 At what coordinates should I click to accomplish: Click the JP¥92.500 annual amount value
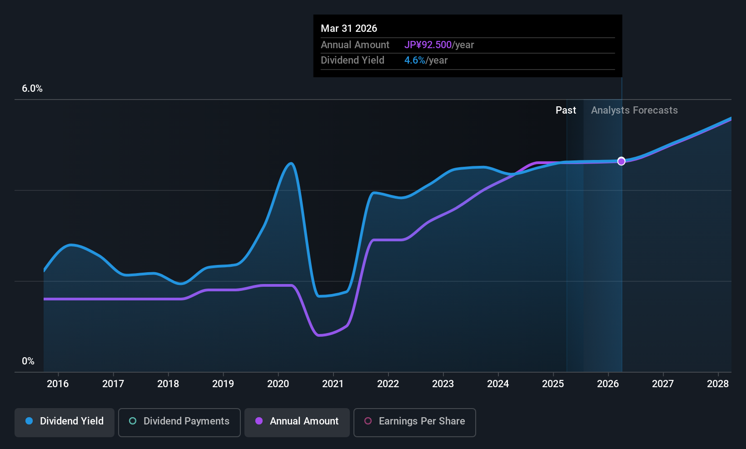(428, 45)
